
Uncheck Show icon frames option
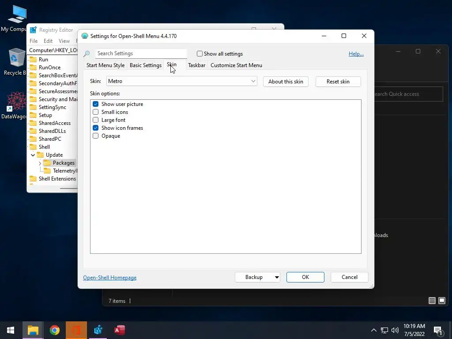coord(95,128)
